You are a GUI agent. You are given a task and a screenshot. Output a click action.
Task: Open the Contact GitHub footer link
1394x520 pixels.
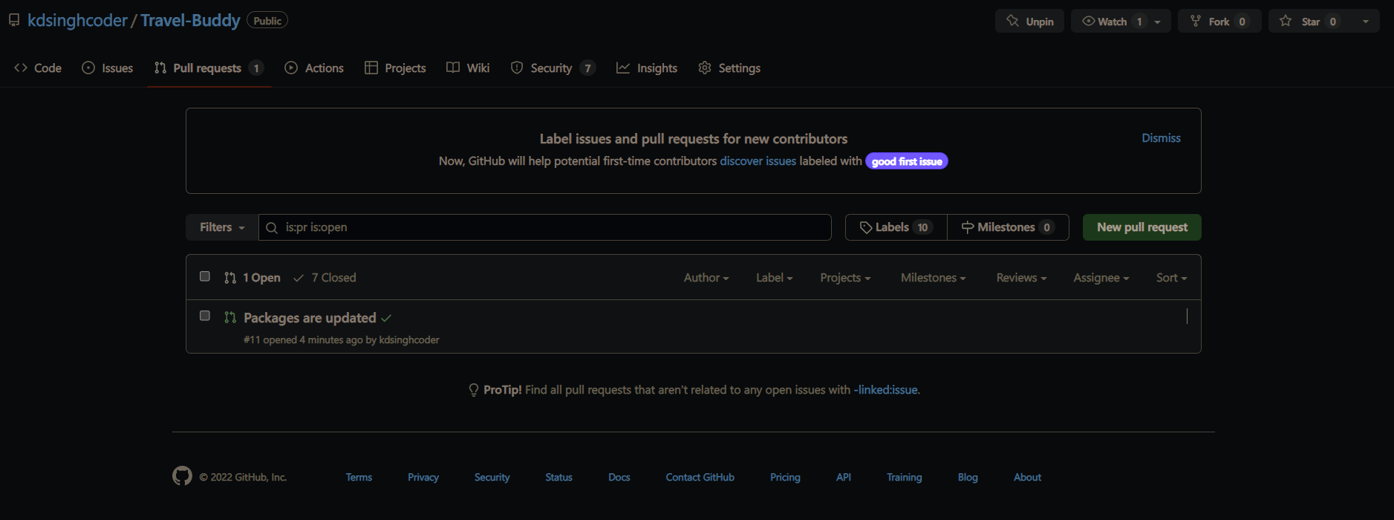coord(700,478)
